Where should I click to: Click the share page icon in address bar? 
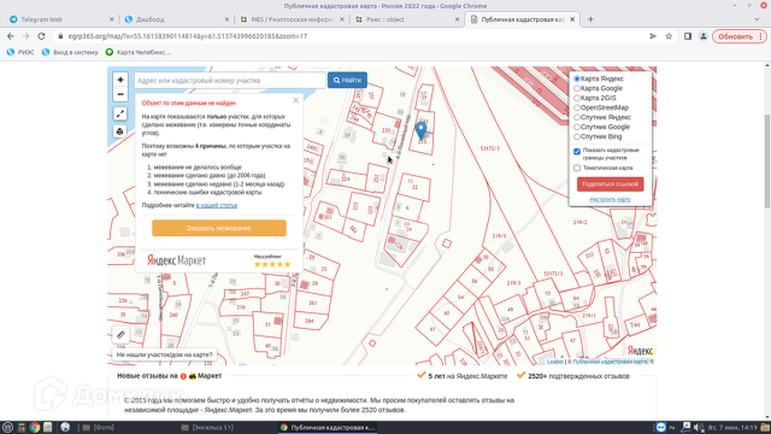[x=653, y=36]
